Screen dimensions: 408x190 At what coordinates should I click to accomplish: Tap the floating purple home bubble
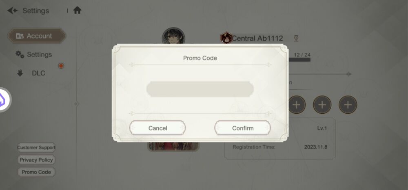tap(4, 99)
